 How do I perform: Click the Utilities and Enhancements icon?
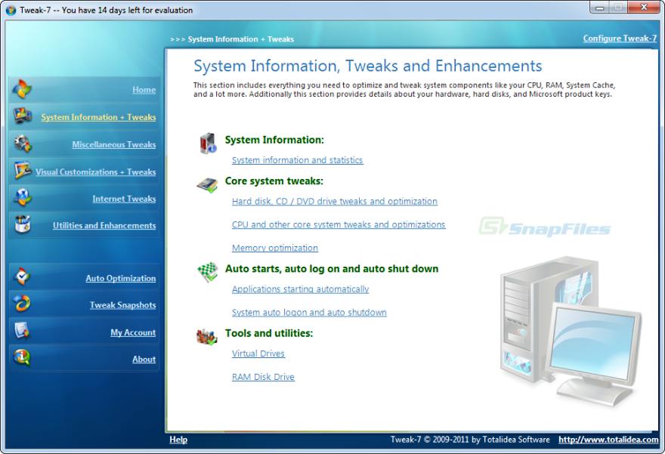pos(22,224)
